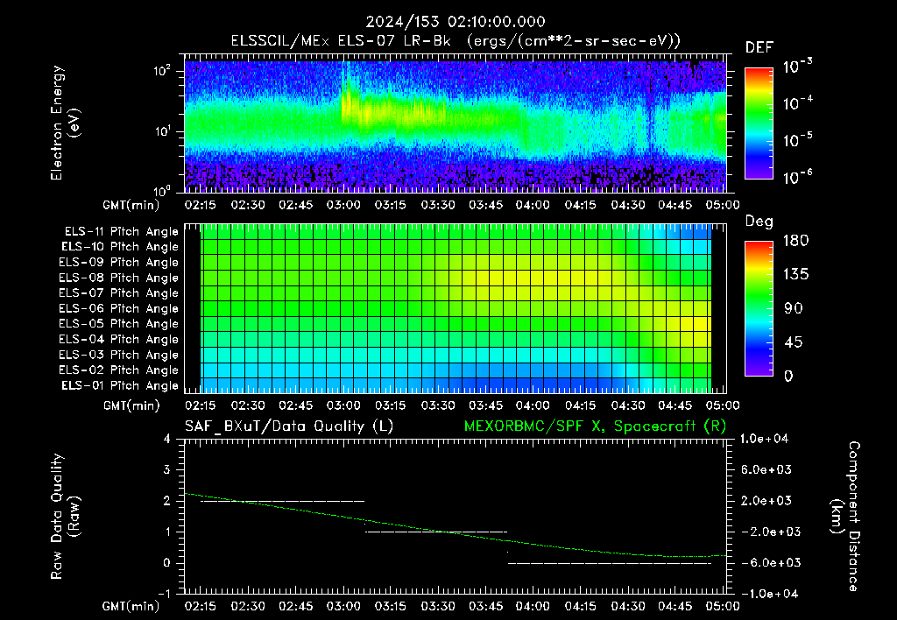This screenshot has height=620, width=897.
Task: Click the ELS-02 Pitch Angle row label
Action: [119, 370]
